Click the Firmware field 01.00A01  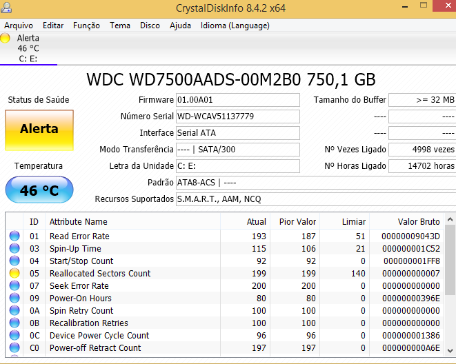[237, 100]
